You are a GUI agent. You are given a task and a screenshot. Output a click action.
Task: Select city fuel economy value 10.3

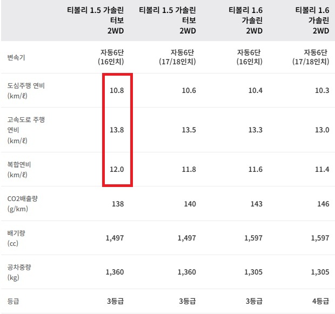pos(322,90)
